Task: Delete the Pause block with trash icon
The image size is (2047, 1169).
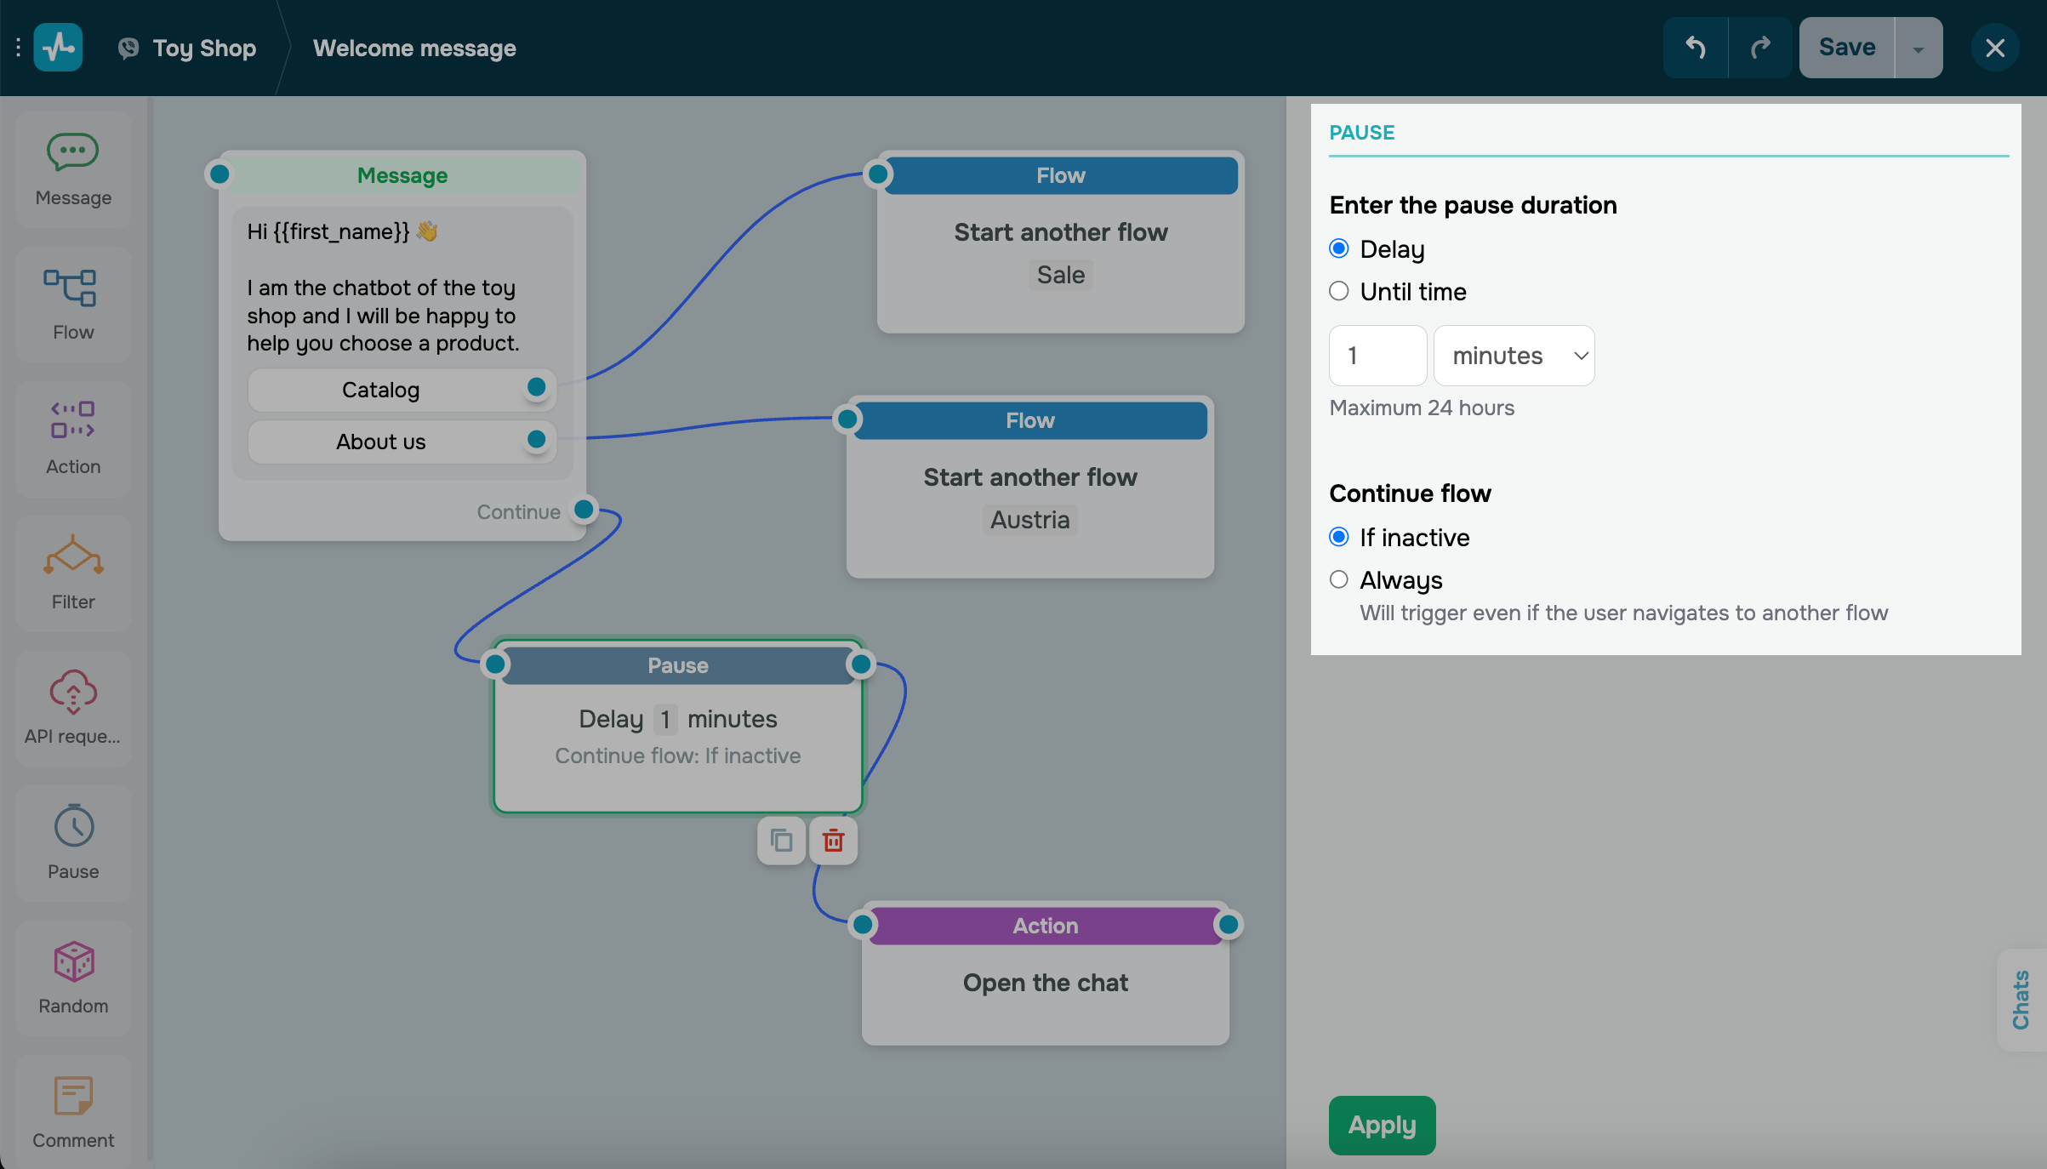Action: pyautogui.click(x=833, y=841)
